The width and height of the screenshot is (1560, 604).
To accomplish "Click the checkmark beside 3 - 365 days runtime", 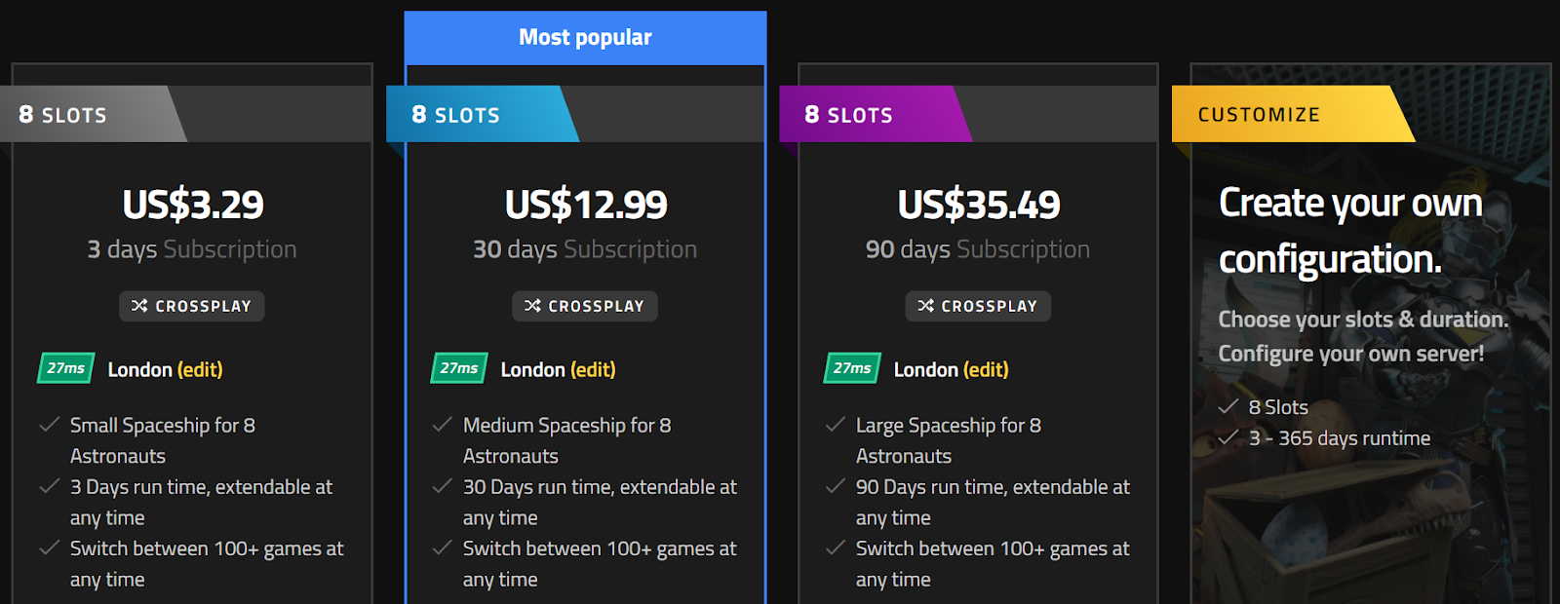I will tap(1228, 437).
